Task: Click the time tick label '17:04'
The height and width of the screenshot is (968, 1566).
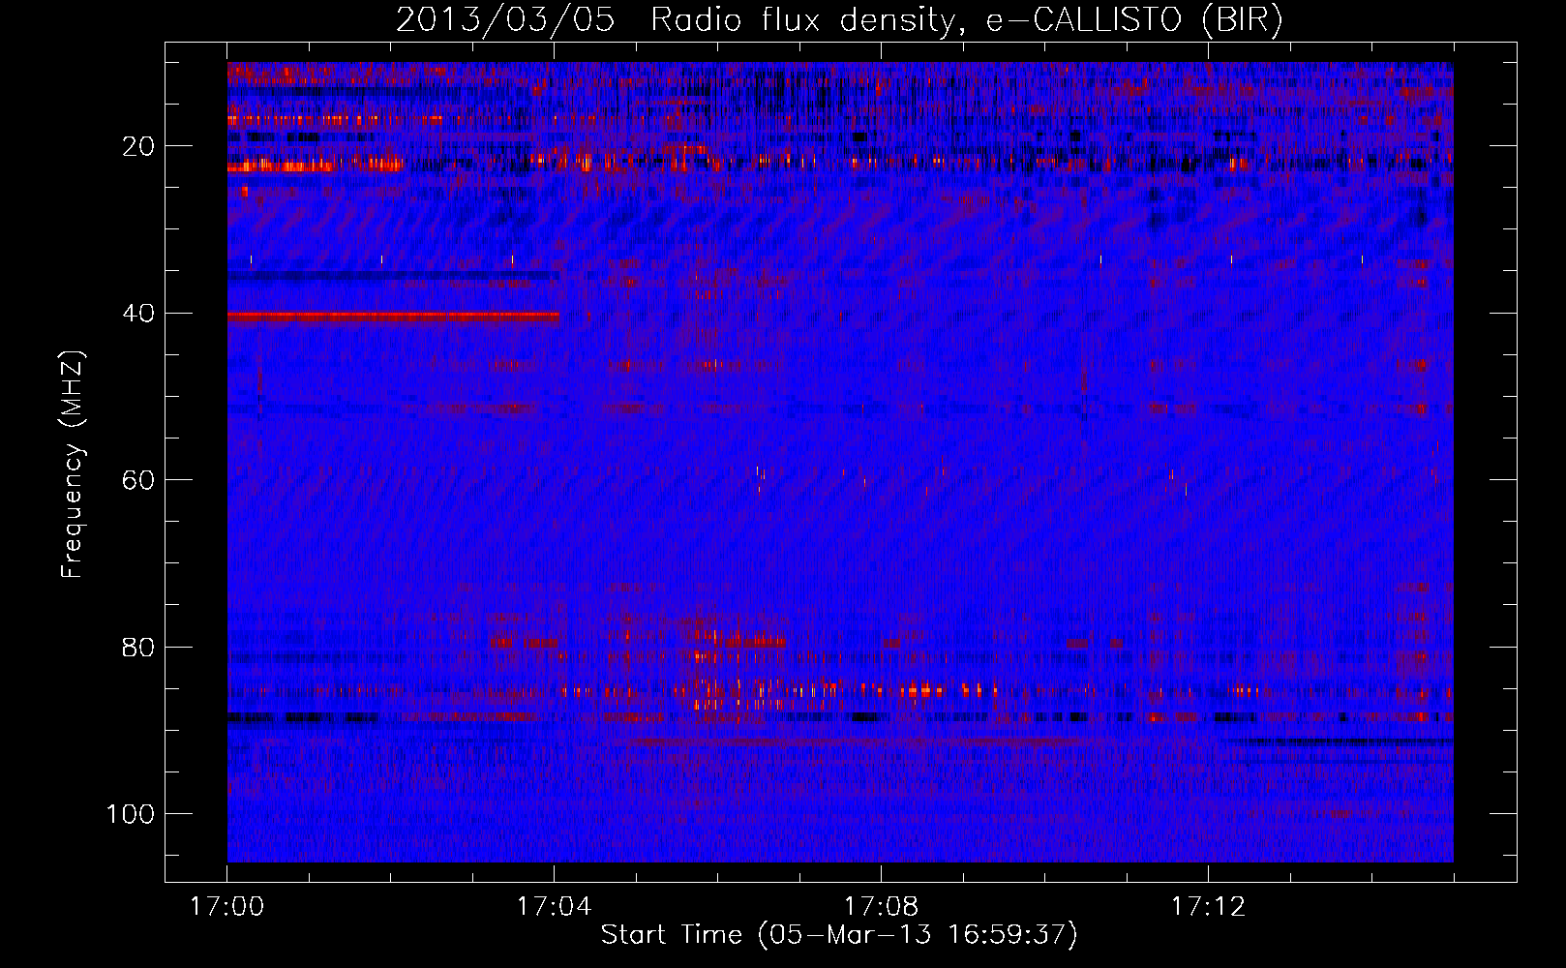Action: click(555, 907)
